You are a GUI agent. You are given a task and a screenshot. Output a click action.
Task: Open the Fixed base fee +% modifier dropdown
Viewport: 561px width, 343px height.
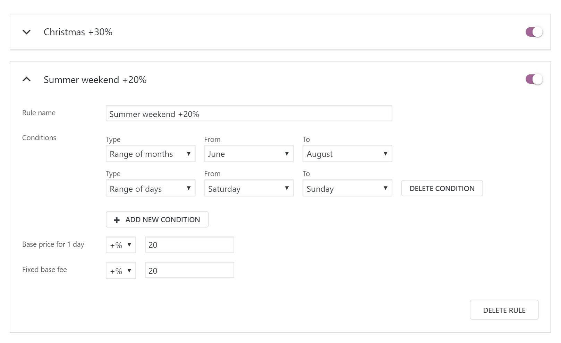click(x=121, y=270)
